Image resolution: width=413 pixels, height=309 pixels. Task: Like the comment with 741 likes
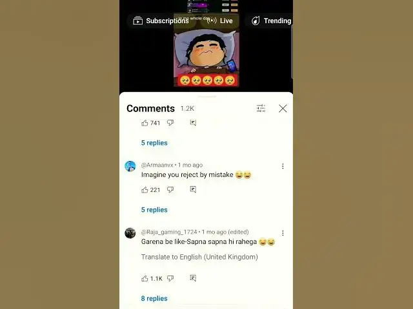coord(145,123)
